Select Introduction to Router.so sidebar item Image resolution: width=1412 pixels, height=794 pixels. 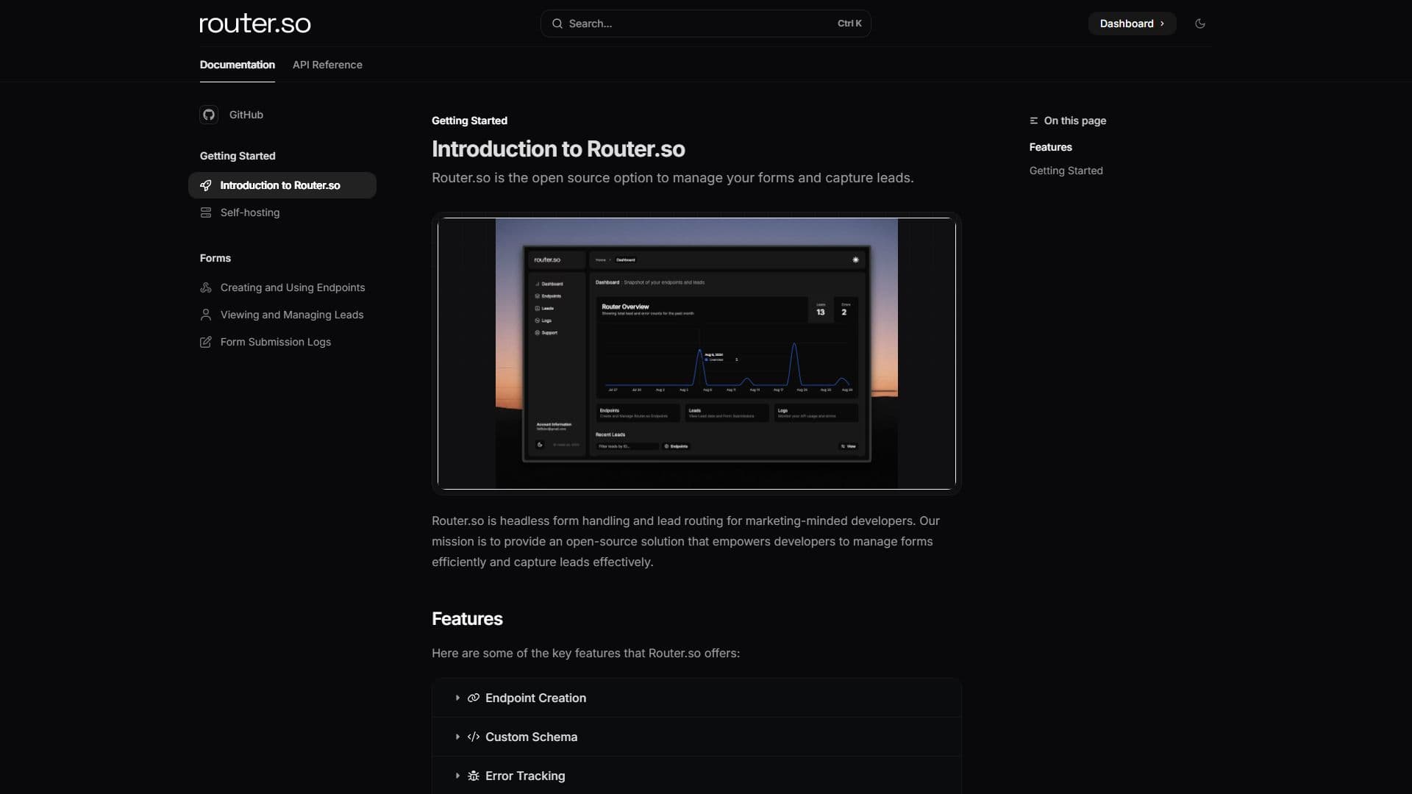tap(282, 185)
